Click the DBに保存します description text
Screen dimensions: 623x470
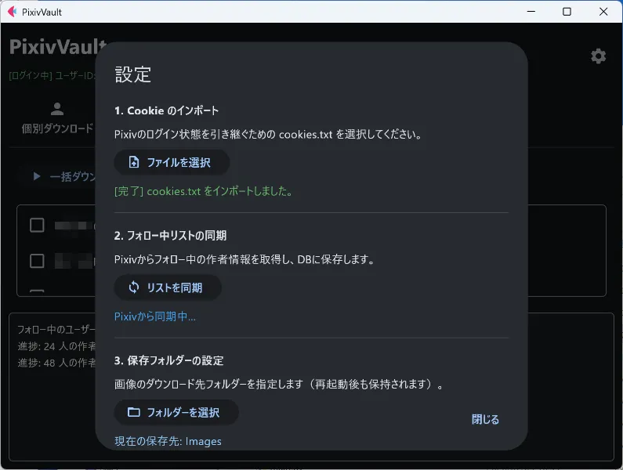point(244,259)
